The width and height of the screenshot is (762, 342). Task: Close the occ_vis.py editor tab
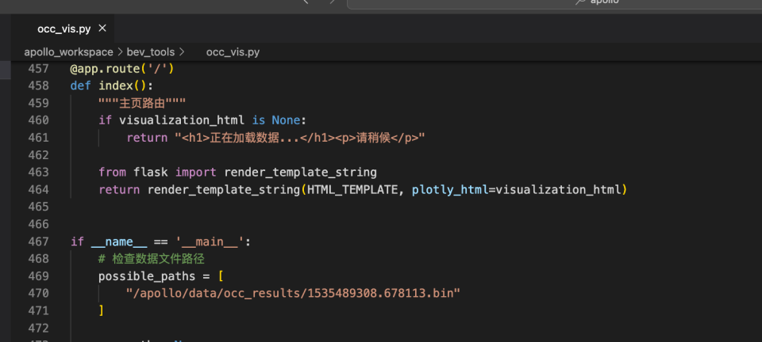point(102,28)
